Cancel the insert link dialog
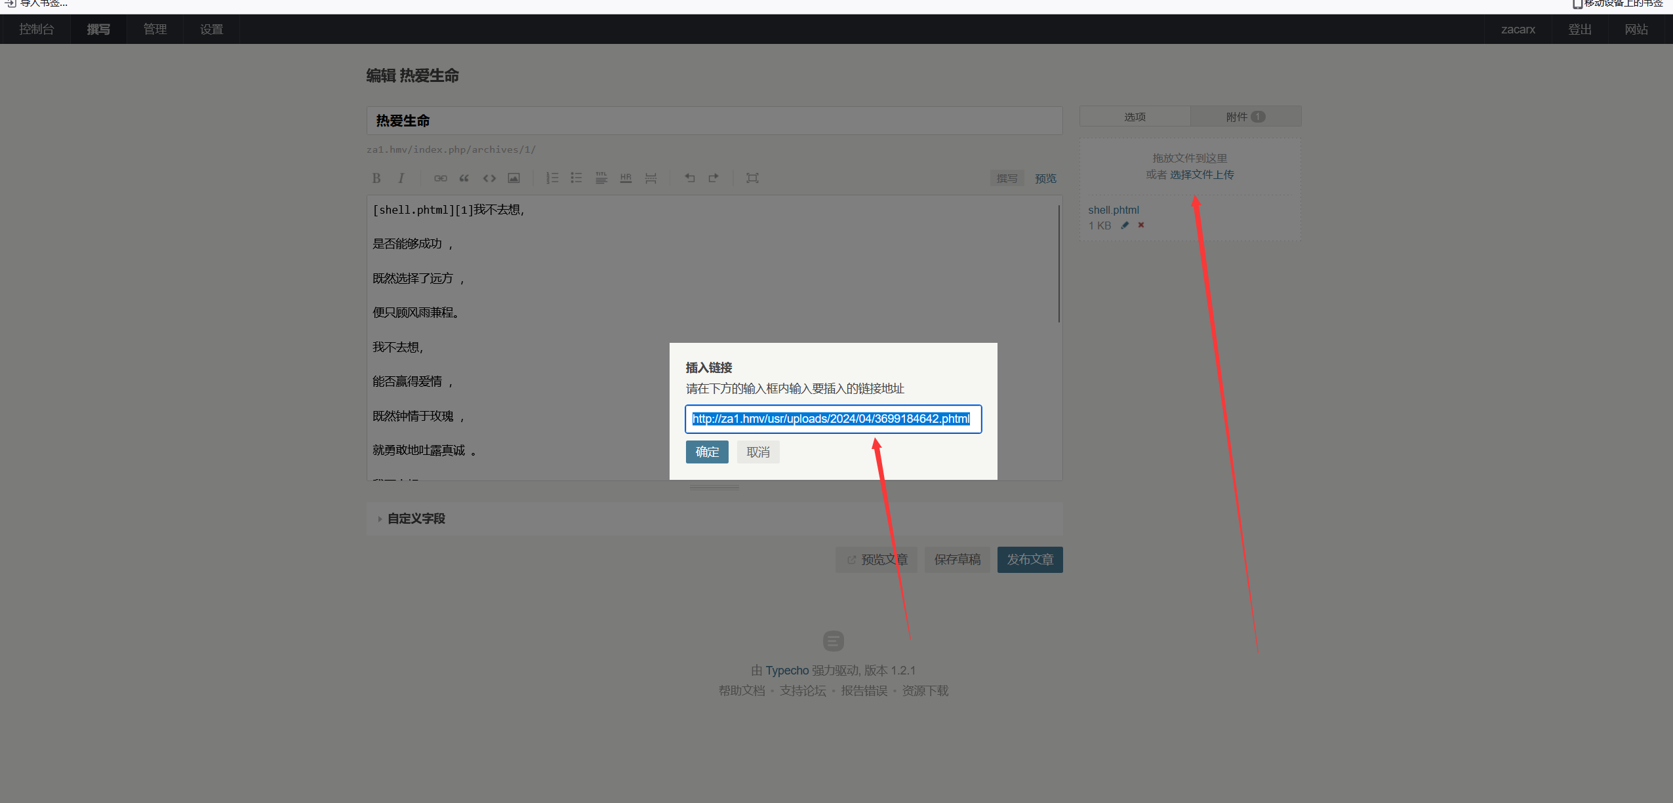 coord(758,452)
